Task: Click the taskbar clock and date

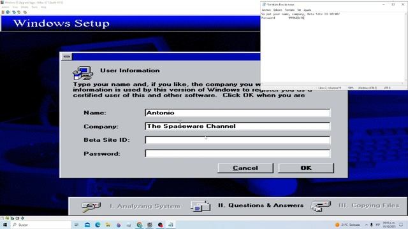Action: click(389, 225)
